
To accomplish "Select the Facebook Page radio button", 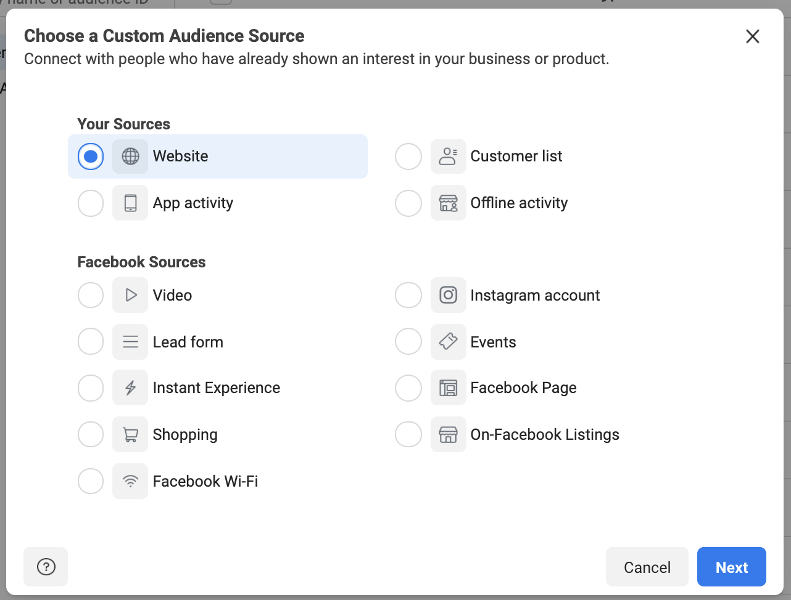I will click(408, 388).
